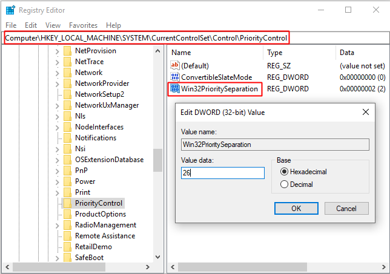This screenshot has height=274, width=390.
Task: Select the Notifications key in tree
Action: point(96,138)
